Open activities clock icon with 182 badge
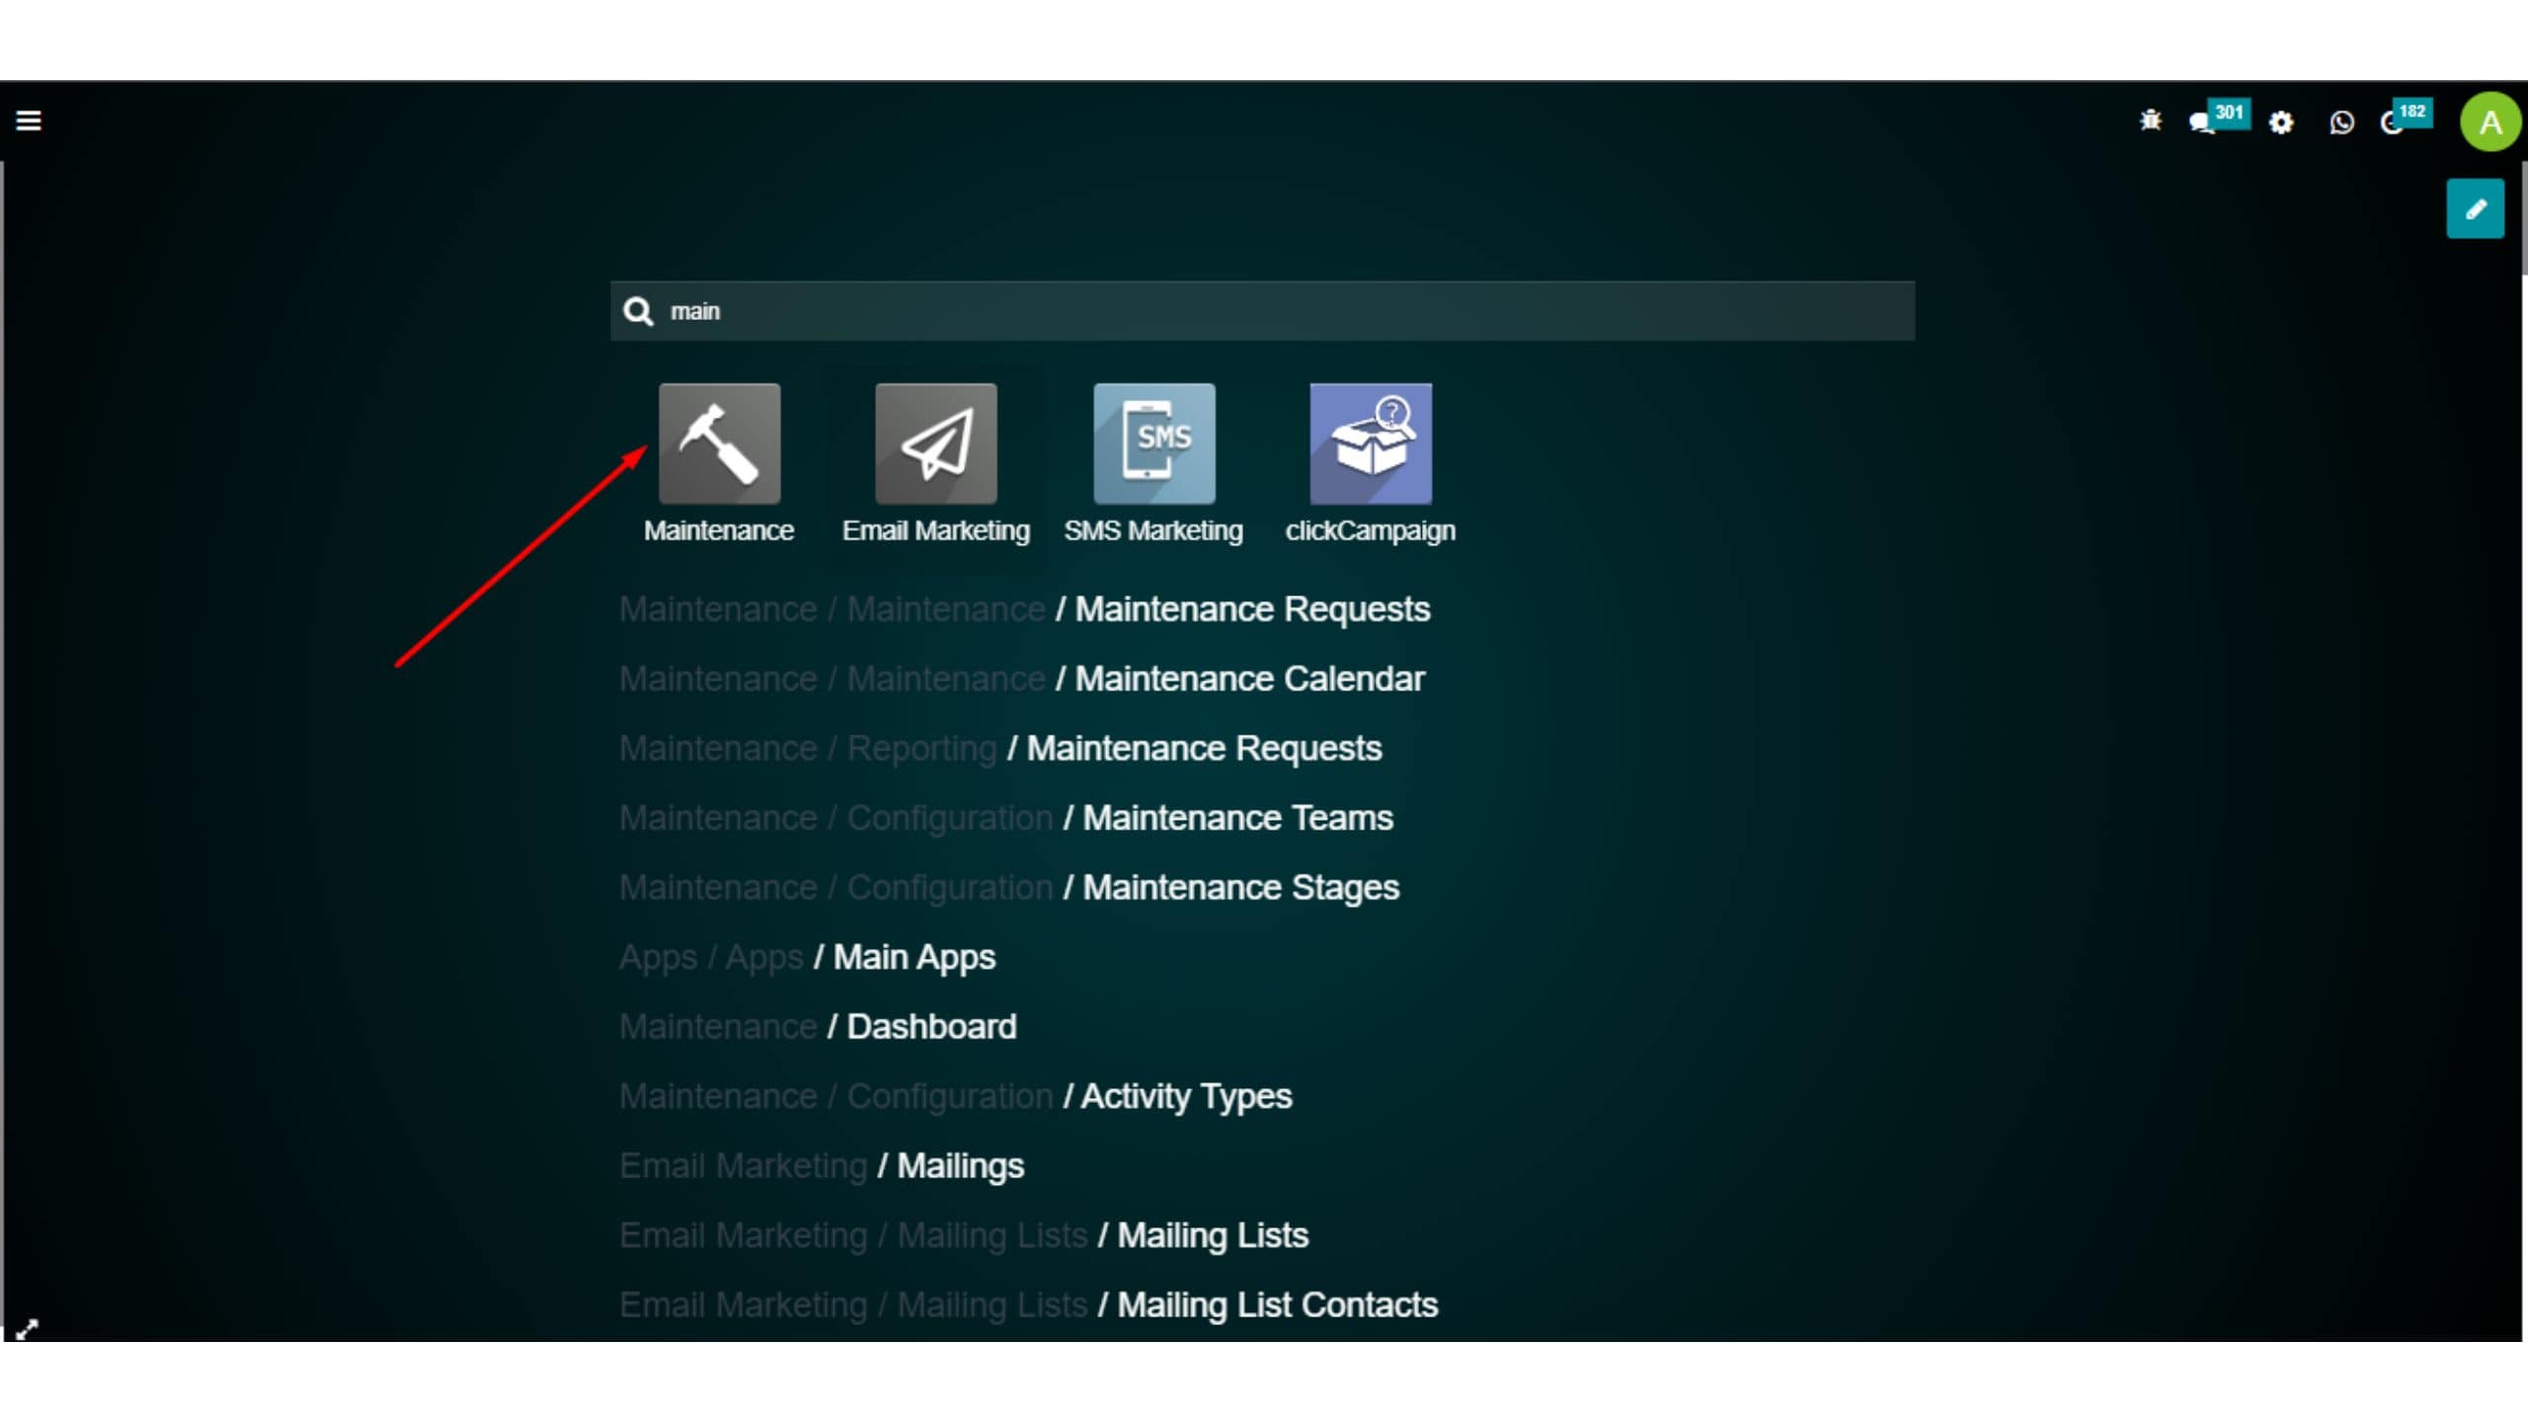The image size is (2528, 1422). pos(2392,122)
